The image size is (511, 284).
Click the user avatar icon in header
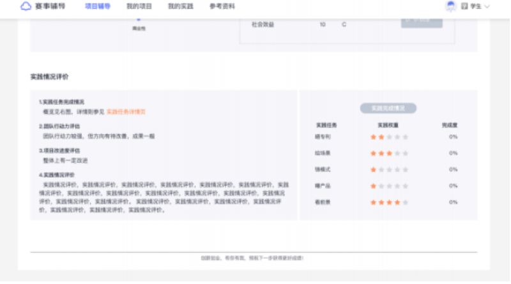(x=450, y=6)
